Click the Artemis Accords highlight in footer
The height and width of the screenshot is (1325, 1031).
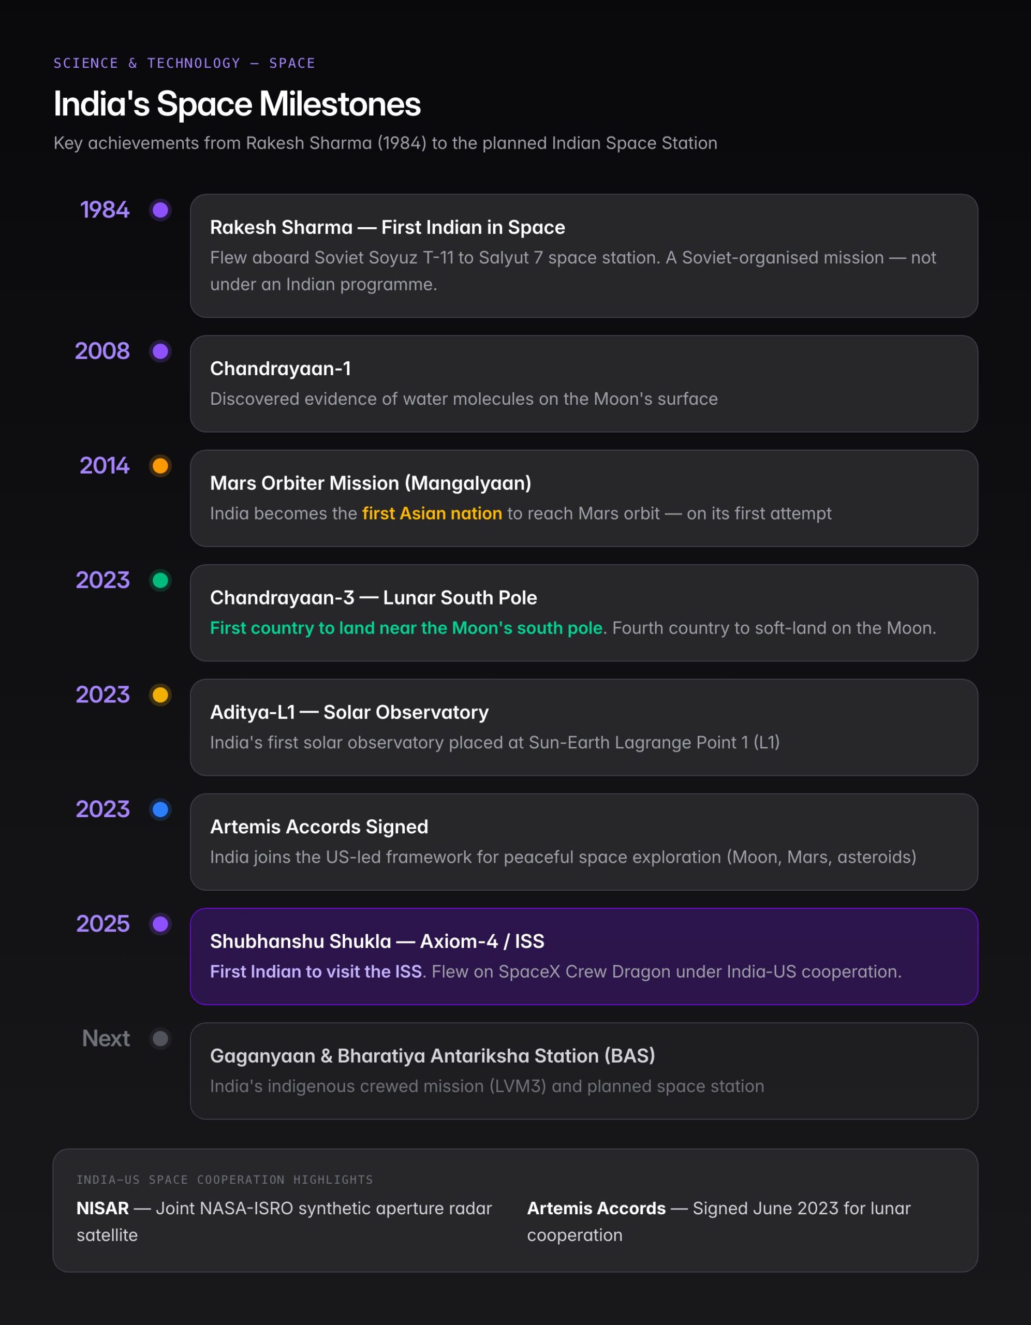719,1221
